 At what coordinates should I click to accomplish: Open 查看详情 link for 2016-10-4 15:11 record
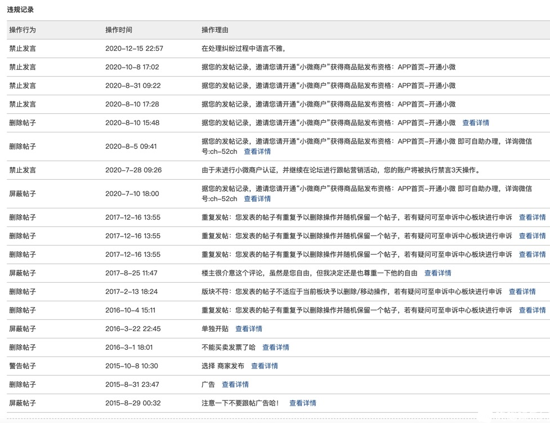[533, 310]
